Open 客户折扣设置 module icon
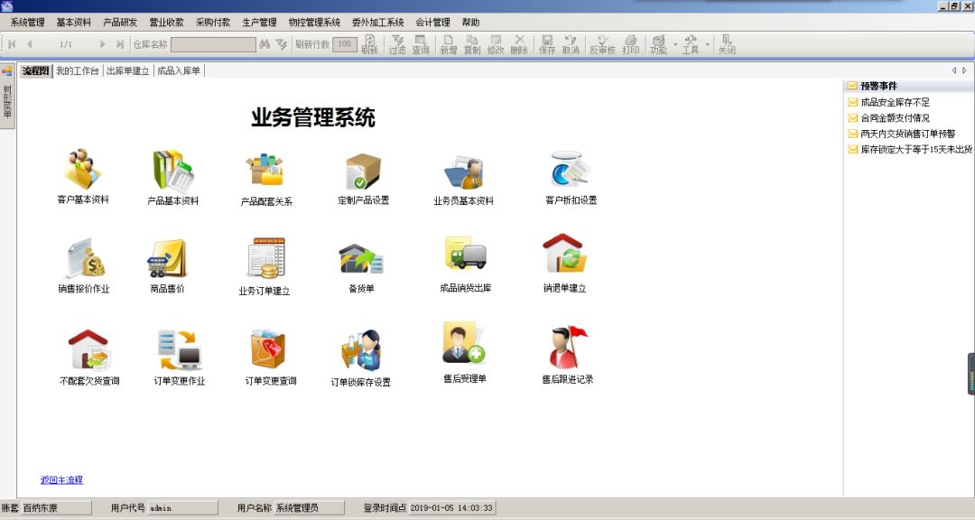This screenshot has width=975, height=520. coord(570,169)
